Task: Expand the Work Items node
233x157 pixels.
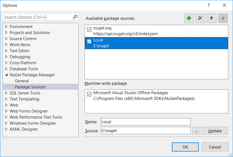Action: tap(6, 44)
